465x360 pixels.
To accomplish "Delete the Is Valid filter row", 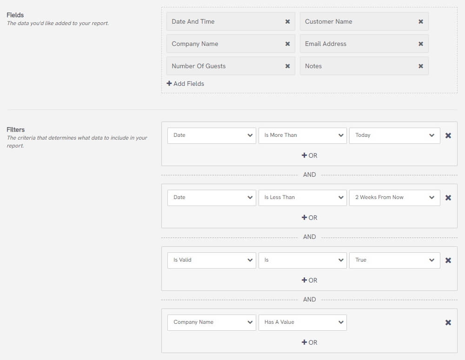I will pos(448,260).
